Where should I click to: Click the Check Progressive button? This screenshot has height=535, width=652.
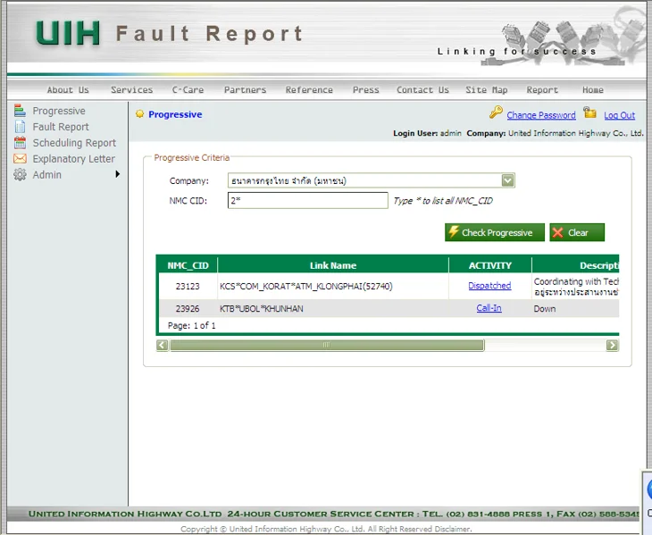pos(495,232)
